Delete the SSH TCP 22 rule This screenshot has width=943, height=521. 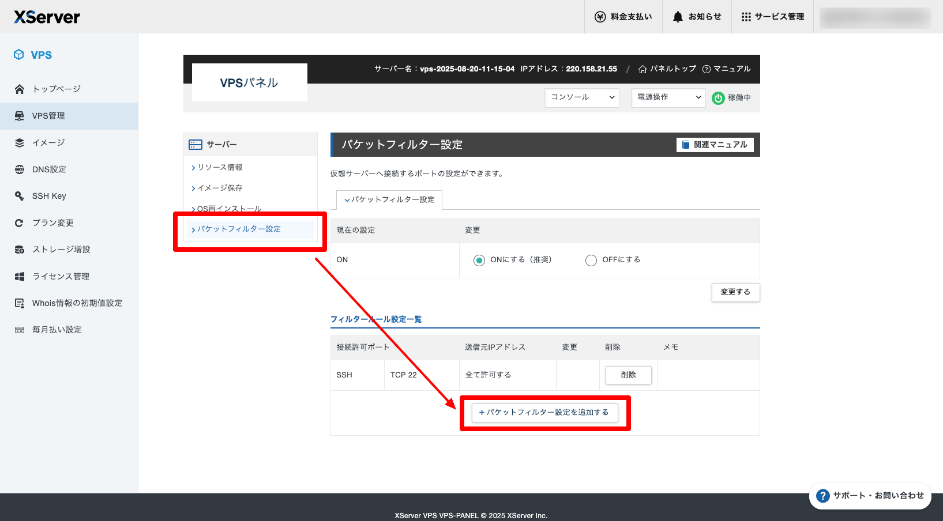pyautogui.click(x=628, y=375)
